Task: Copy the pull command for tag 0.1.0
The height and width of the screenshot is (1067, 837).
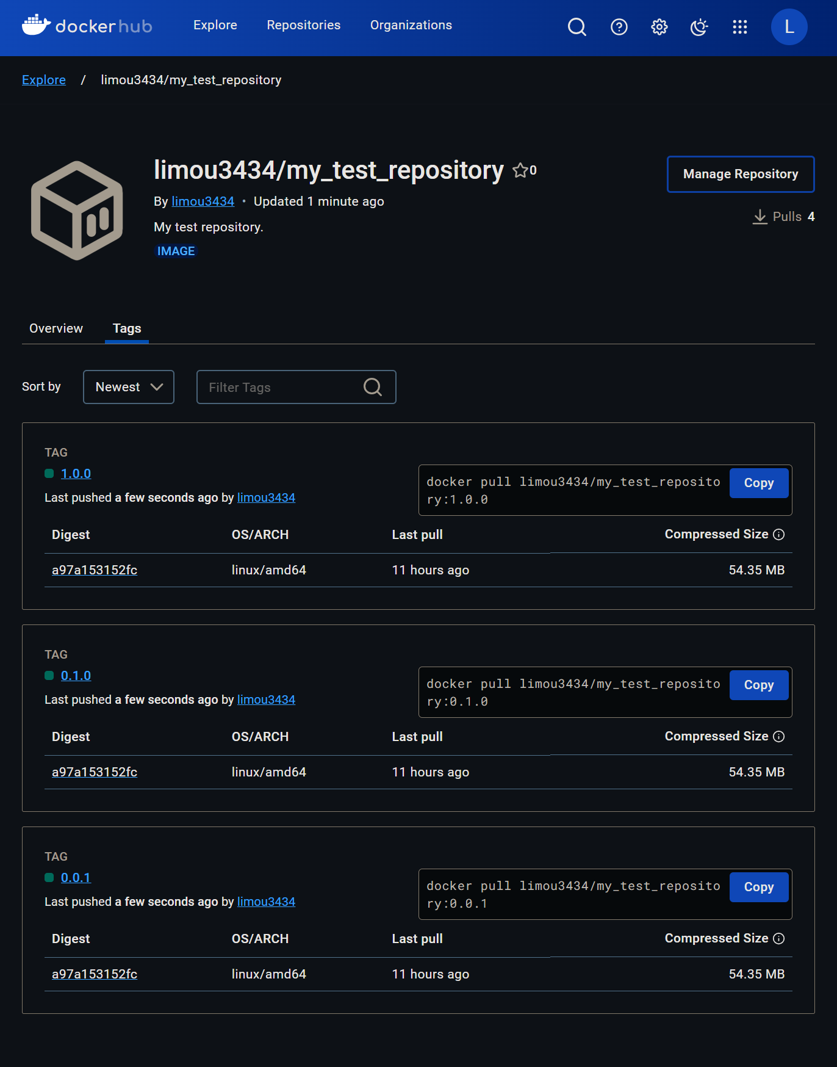Action: coord(759,685)
